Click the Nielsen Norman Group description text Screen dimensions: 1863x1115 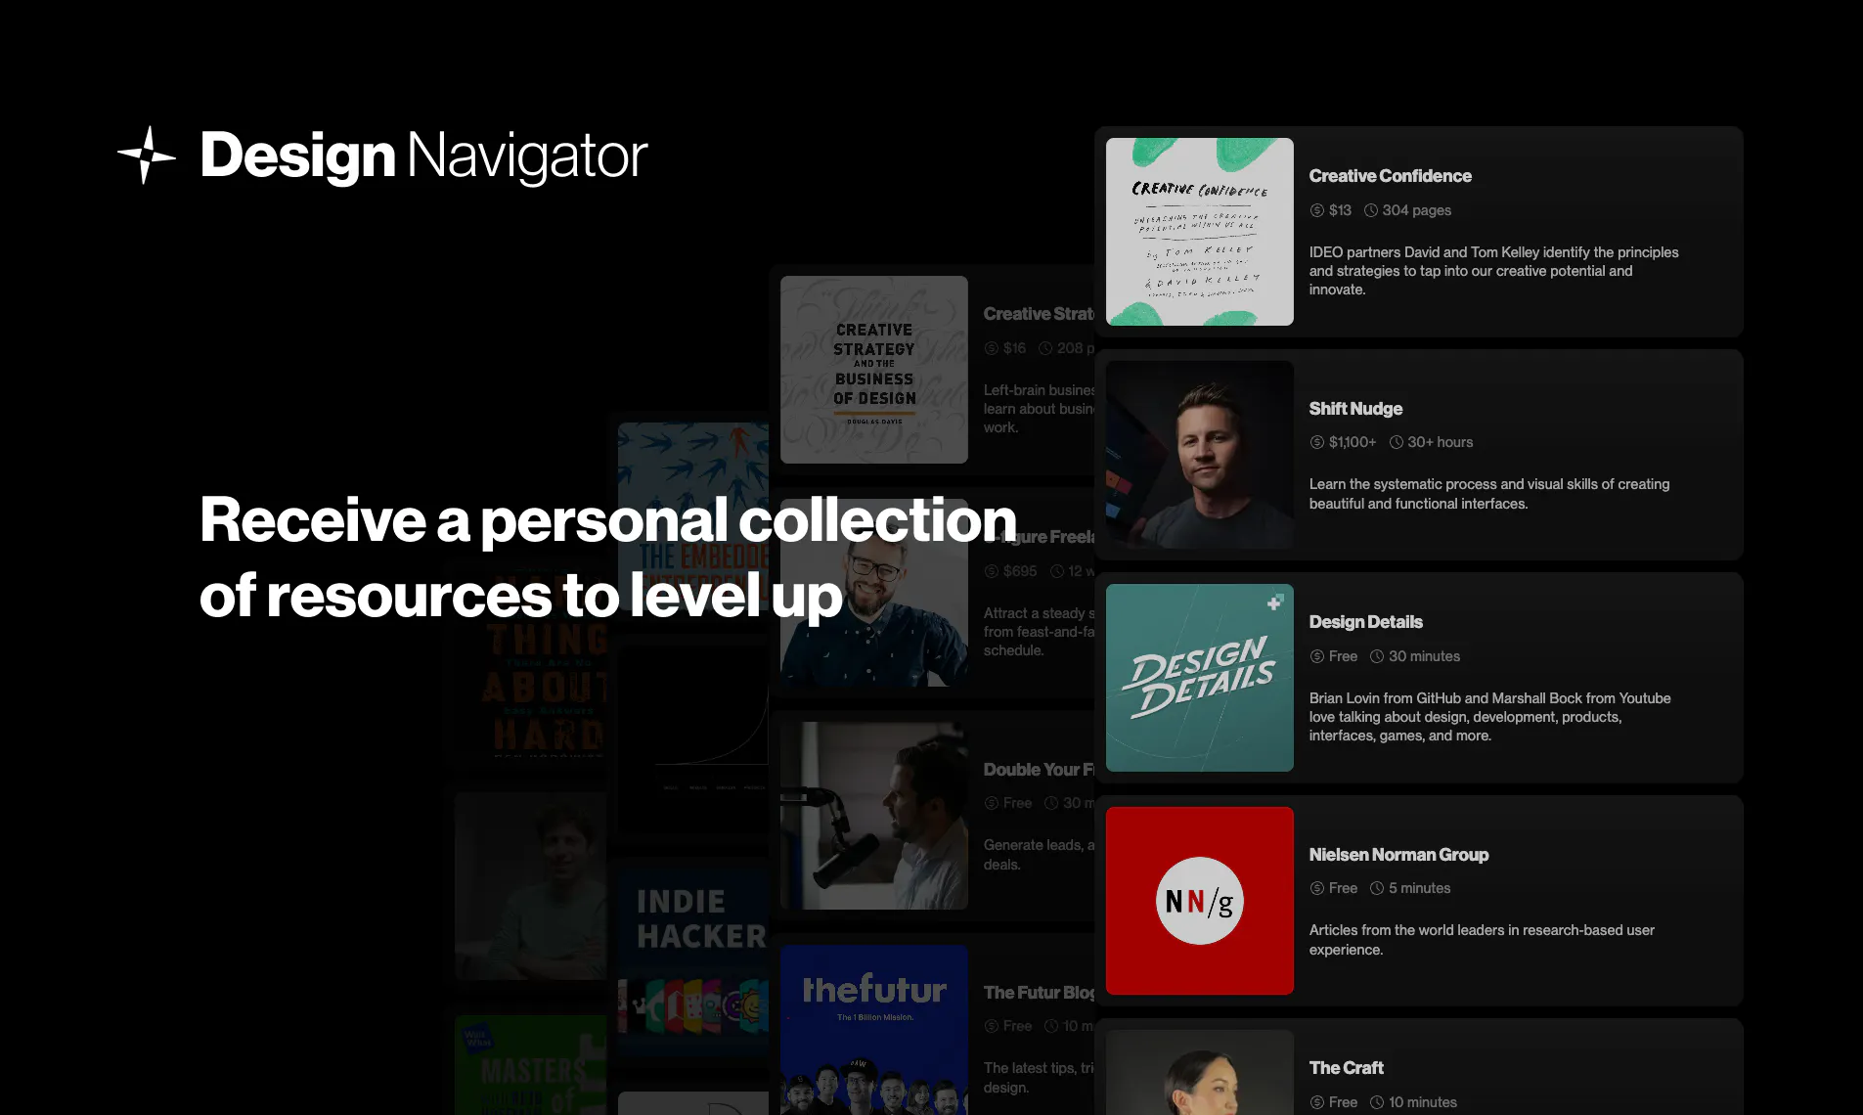(x=1482, y=940)
